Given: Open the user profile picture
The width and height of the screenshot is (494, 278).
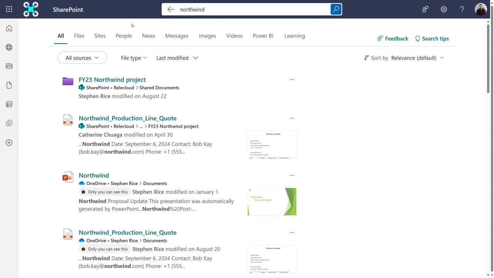Looking at the screenshot, I should [x=481, y=9].
